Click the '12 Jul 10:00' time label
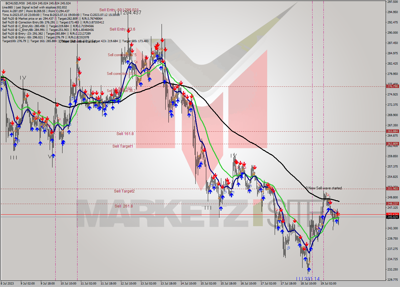The width and height of the screenshot is (400, 287). pos(128,284)
